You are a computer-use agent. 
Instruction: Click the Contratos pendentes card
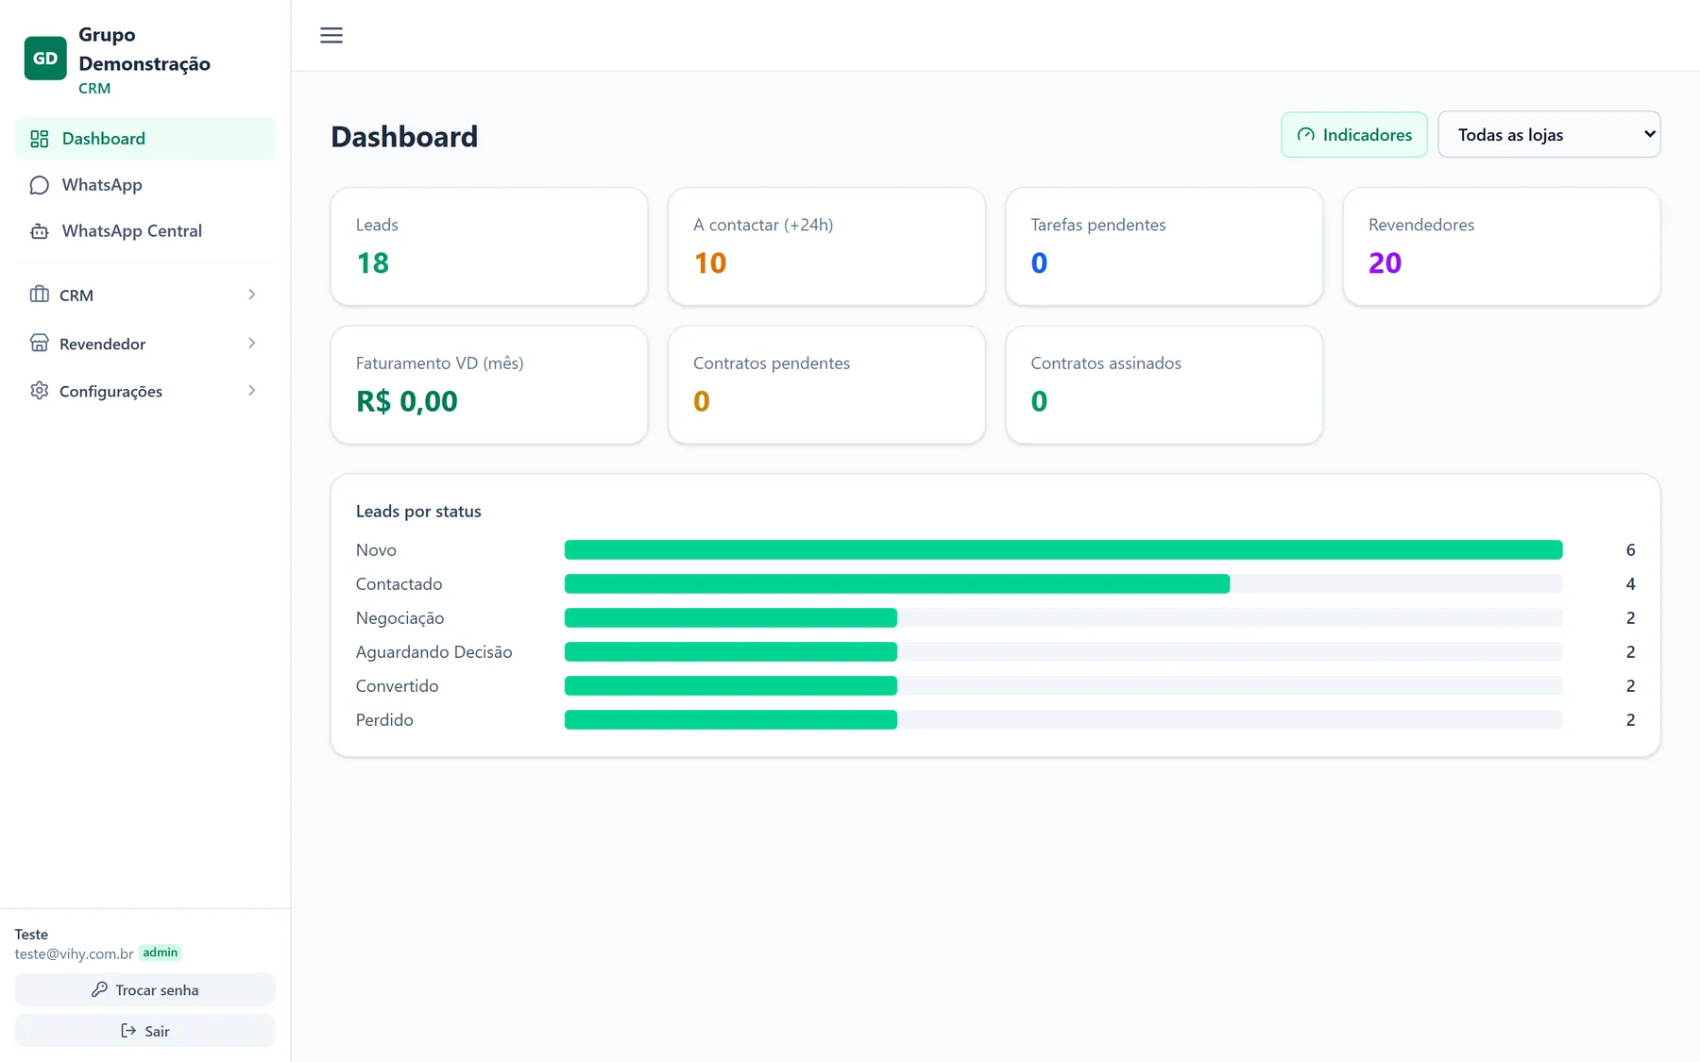pos(826,385)
